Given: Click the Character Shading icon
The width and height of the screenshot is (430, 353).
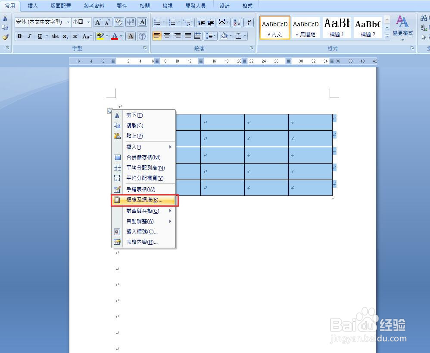Looking at the screenshot, I should [x=131, y=36].
